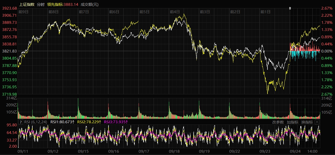Select the 前9日 day column header

pos(23,12)
